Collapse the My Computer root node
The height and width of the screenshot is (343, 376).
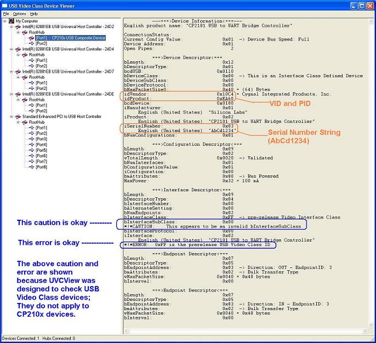click(4, 21)
